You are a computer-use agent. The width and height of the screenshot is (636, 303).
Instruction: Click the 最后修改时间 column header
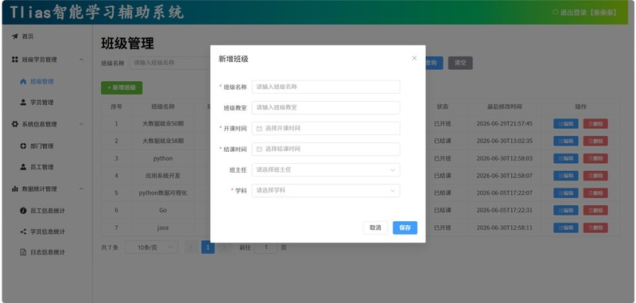point(505,107)
